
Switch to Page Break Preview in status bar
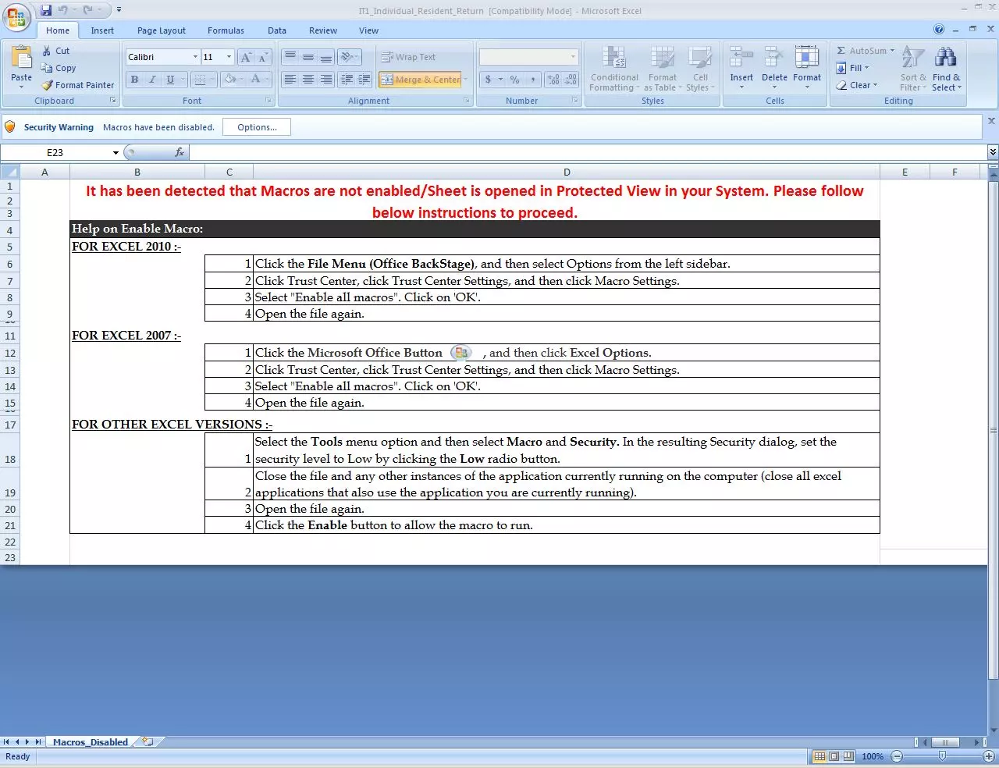(x=848, y=756)
